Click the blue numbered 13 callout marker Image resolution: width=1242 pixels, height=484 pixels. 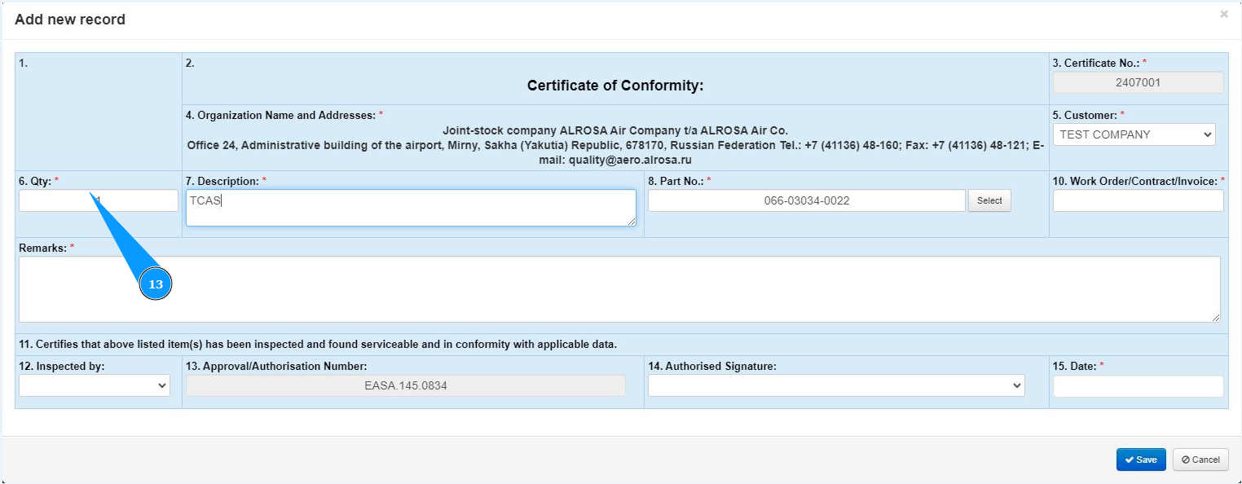pos(156,284)
